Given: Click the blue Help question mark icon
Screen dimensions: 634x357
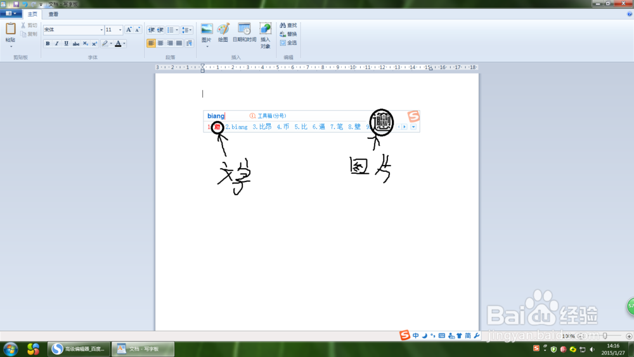Looking at the screenshot, I should pyautogui.click(x=630, y=14).
